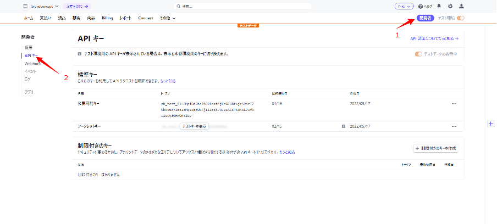
Task: Click into the 検索 search field
Action: pyautogui.click(x=242, y=7)
